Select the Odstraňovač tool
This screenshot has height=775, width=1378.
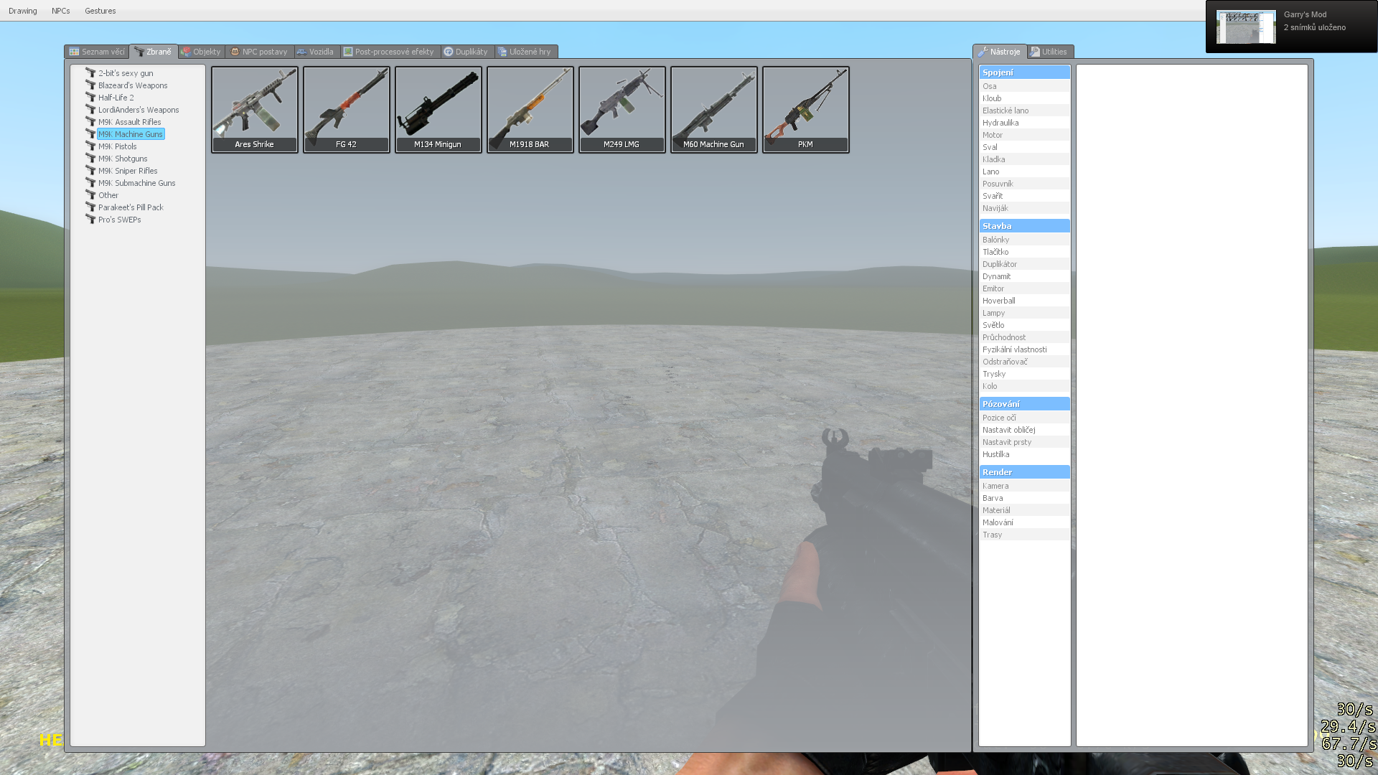click(x=1024, y=362)
